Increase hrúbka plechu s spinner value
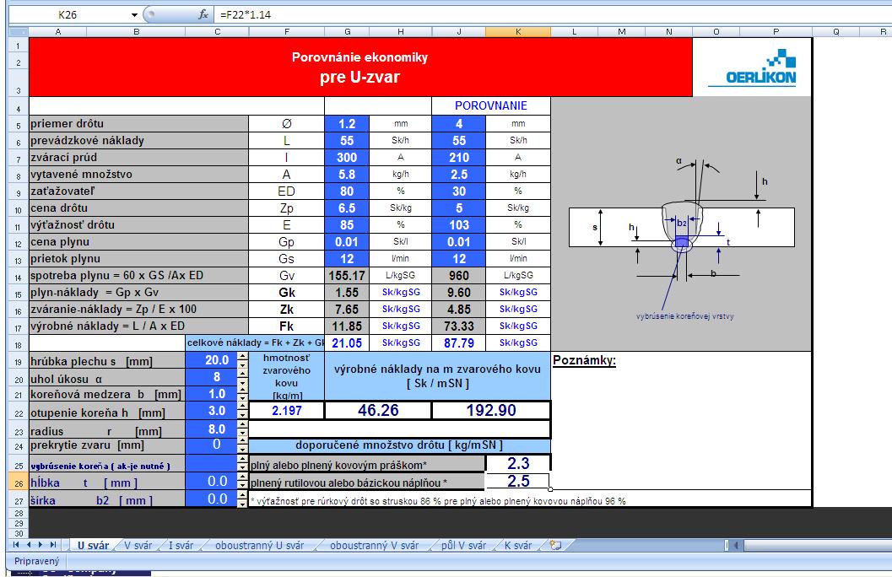Viewport: 892px width, 577px height. tap(244, 357)
